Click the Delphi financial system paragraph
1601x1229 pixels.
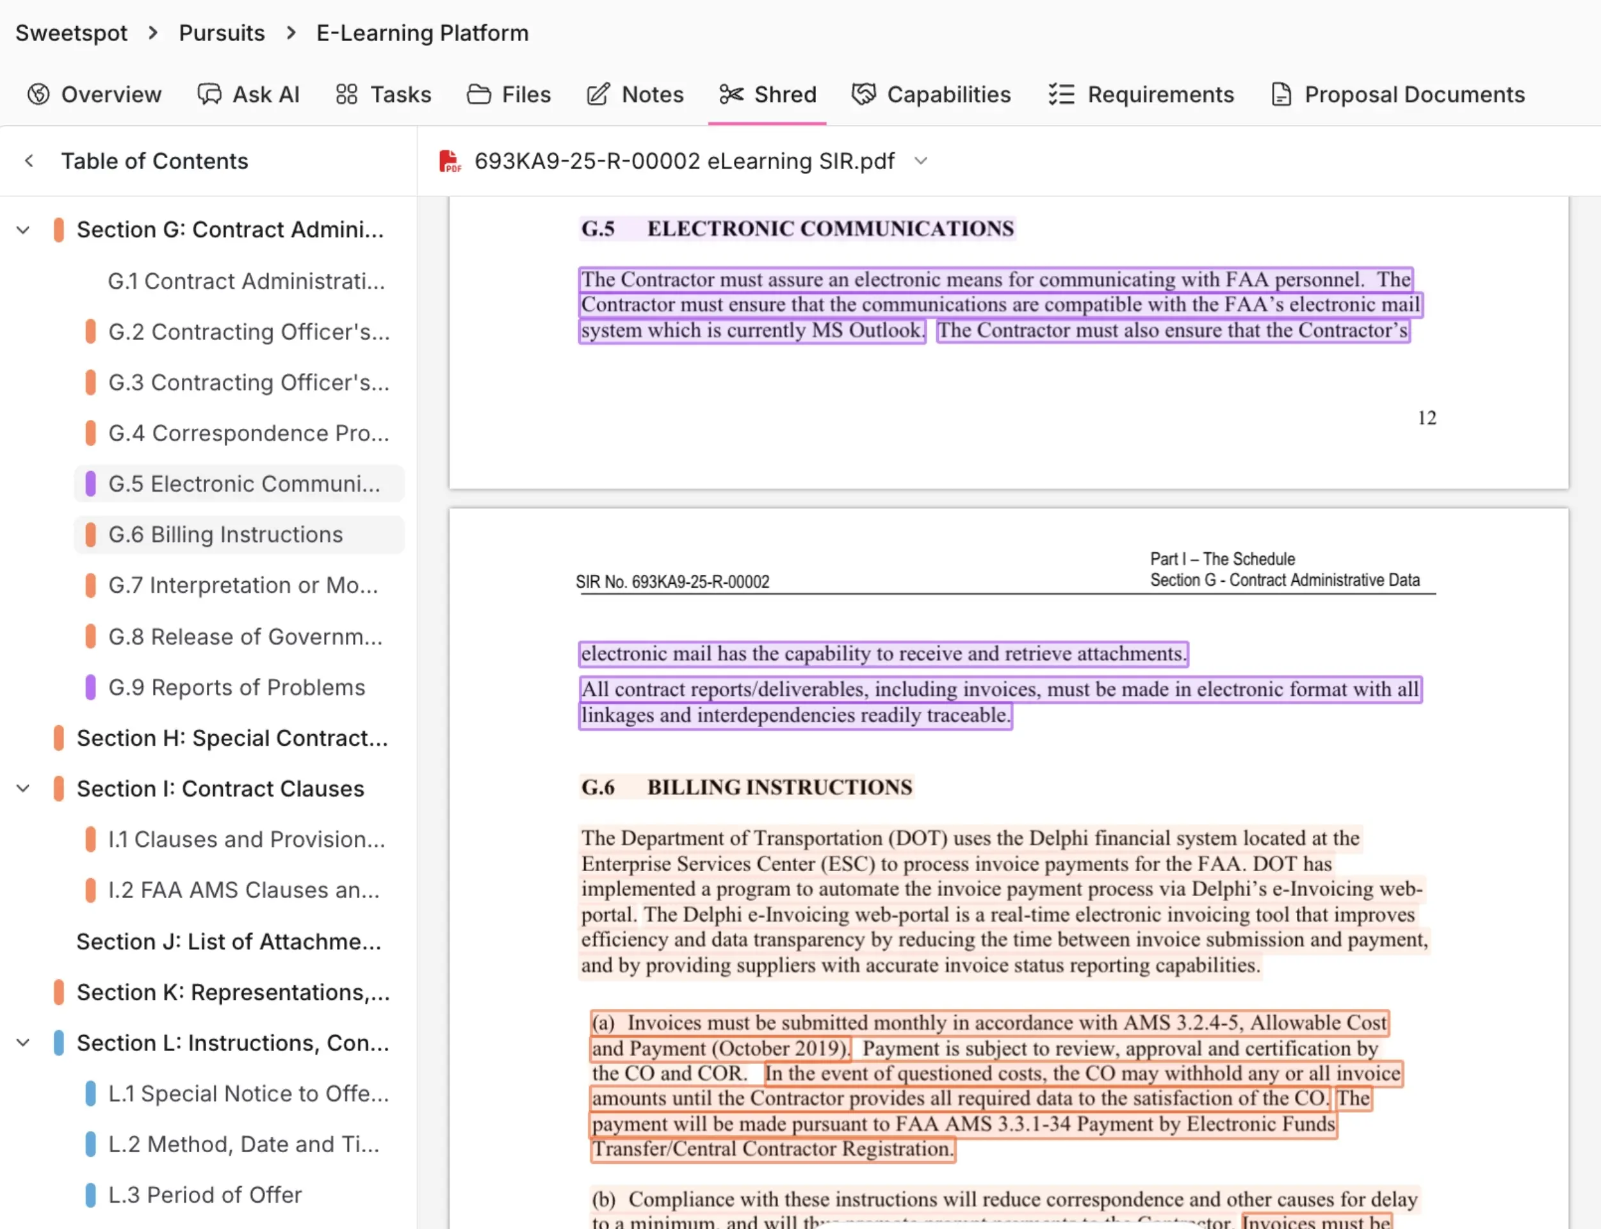[x=1004, y=901]
